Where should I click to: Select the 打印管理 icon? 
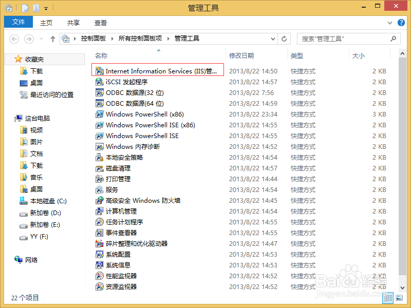pos(99,179)
